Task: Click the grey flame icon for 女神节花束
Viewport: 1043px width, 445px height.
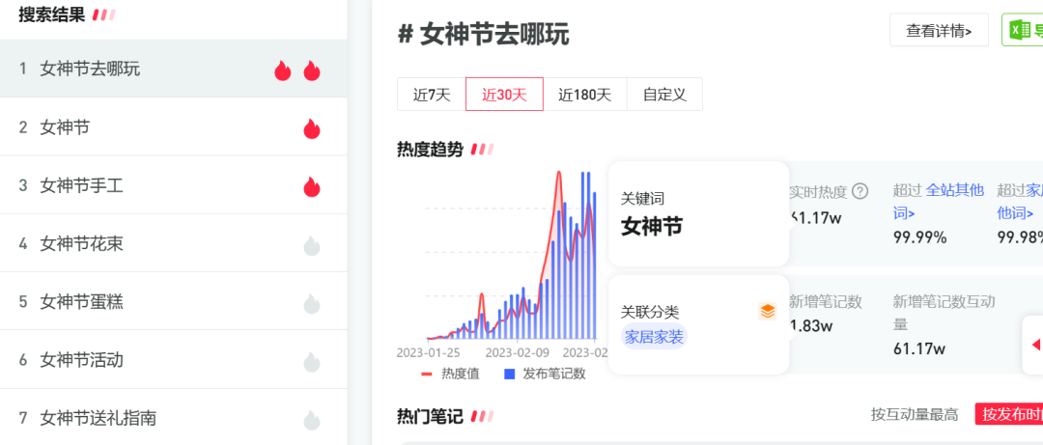Action: 311,244
